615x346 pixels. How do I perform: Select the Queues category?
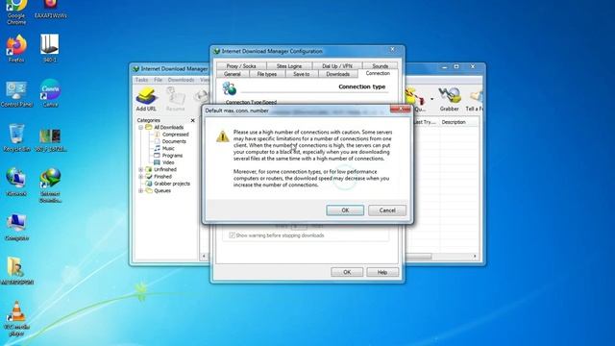pos(162,190)
